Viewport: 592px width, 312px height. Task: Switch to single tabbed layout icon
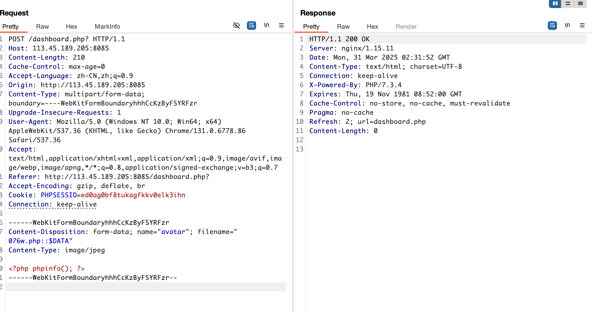click(x=580, y=3)
